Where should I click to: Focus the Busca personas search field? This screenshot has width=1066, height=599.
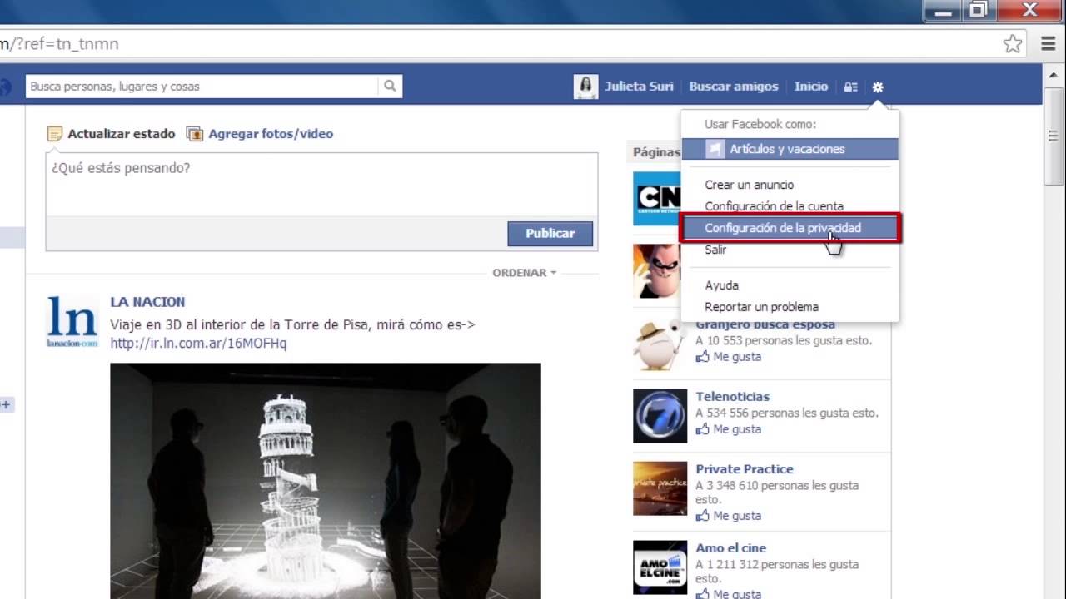(202, 86)
